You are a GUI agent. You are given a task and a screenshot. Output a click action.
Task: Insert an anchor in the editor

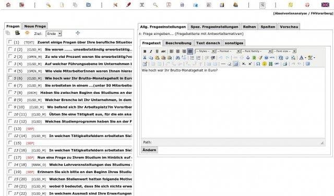tap(248, 57)
